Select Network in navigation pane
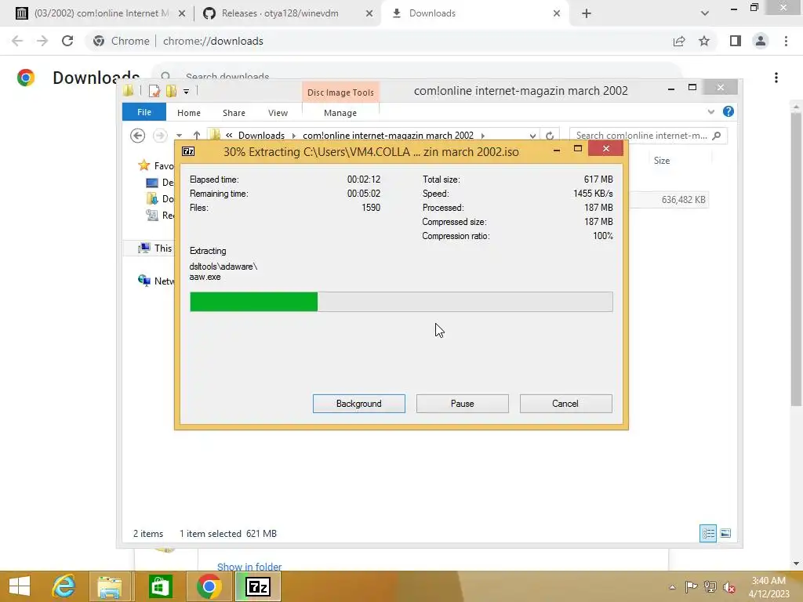The height and width of the screenshot is (602, 803). (x=156, y=281)
